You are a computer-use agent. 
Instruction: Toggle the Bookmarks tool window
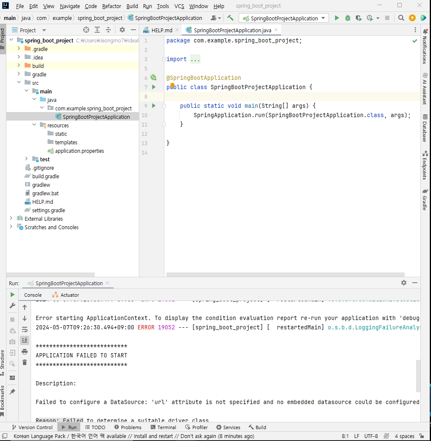point(3,401)
